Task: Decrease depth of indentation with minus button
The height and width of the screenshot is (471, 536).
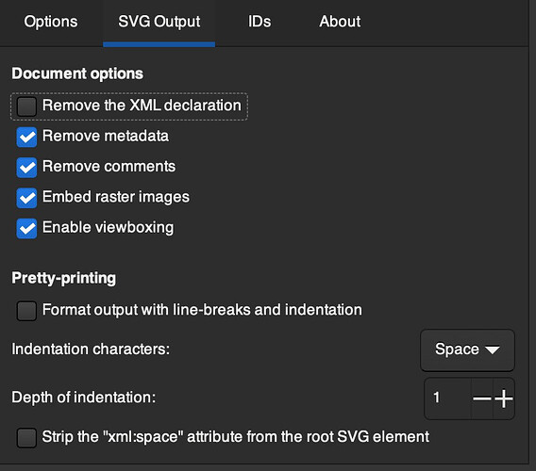Action: 482,398
